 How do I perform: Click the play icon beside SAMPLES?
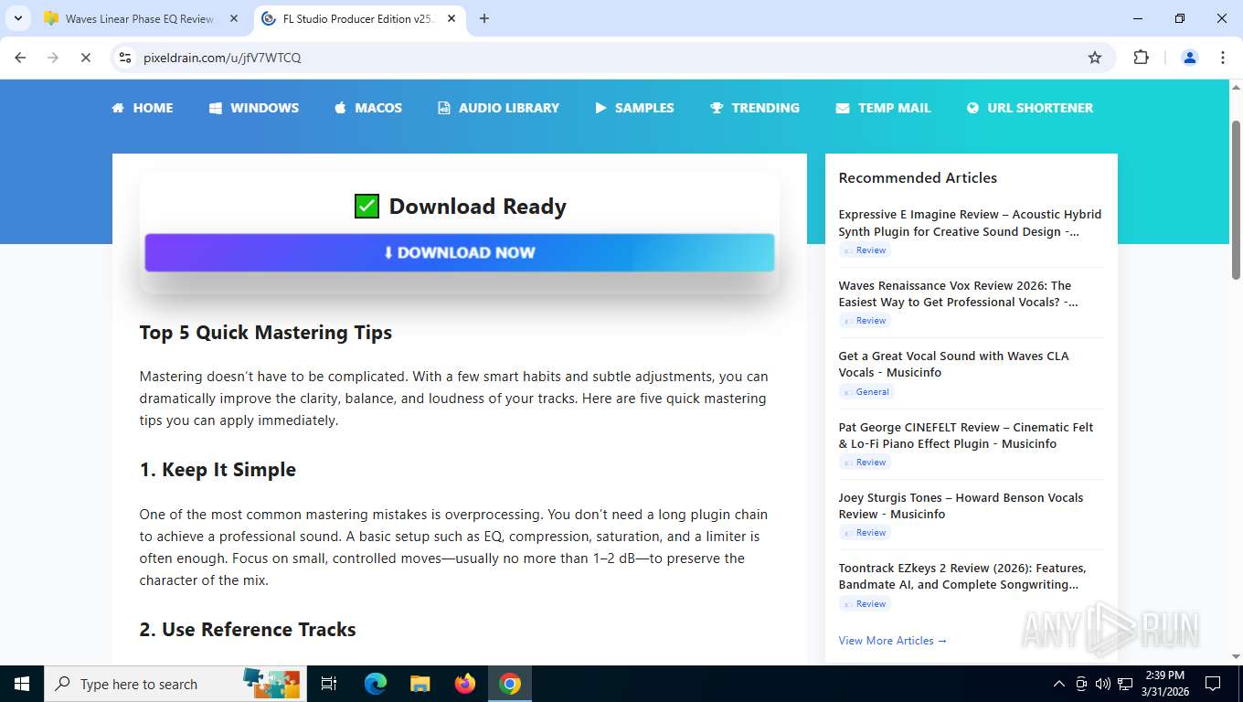pos(600,108)
